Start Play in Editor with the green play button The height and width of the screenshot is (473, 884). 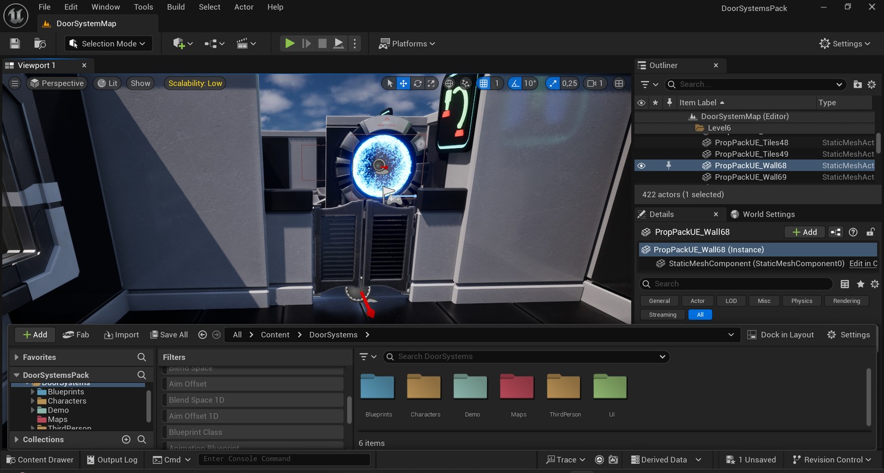289,44
